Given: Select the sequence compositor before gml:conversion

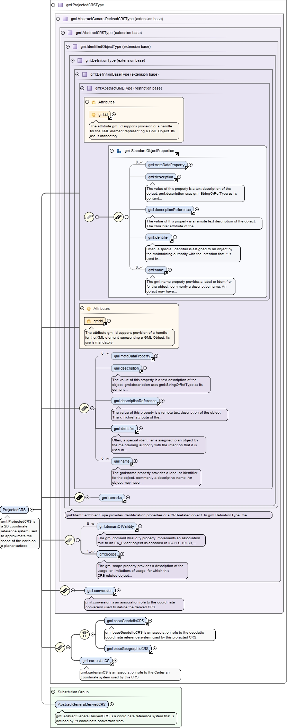Looking at the screenshot, I should pos(65,590).
